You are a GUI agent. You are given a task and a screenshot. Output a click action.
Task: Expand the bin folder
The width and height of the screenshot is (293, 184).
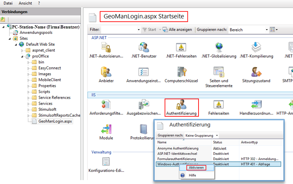tap(29, 63)
